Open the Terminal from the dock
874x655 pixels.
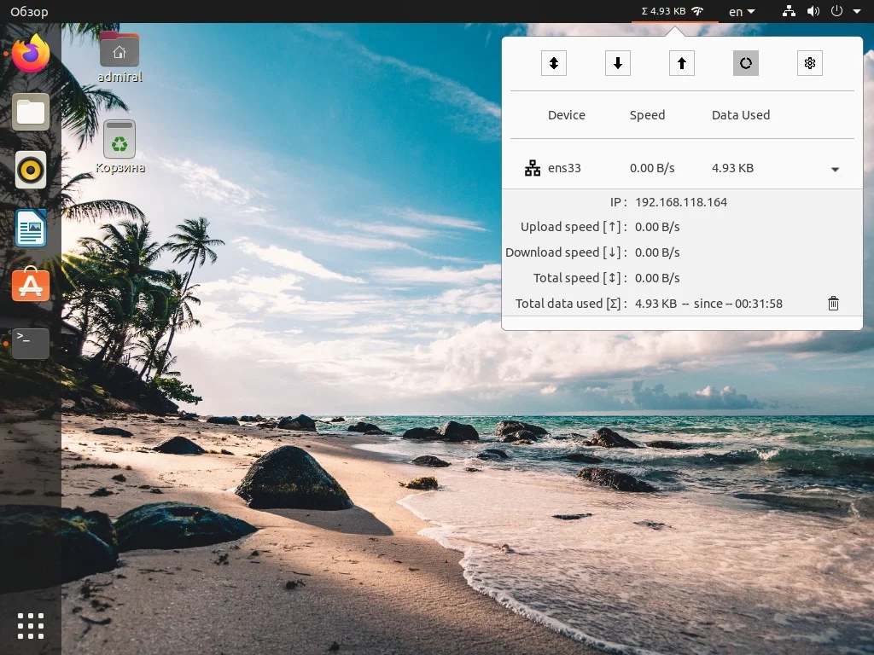pos(31,343)
